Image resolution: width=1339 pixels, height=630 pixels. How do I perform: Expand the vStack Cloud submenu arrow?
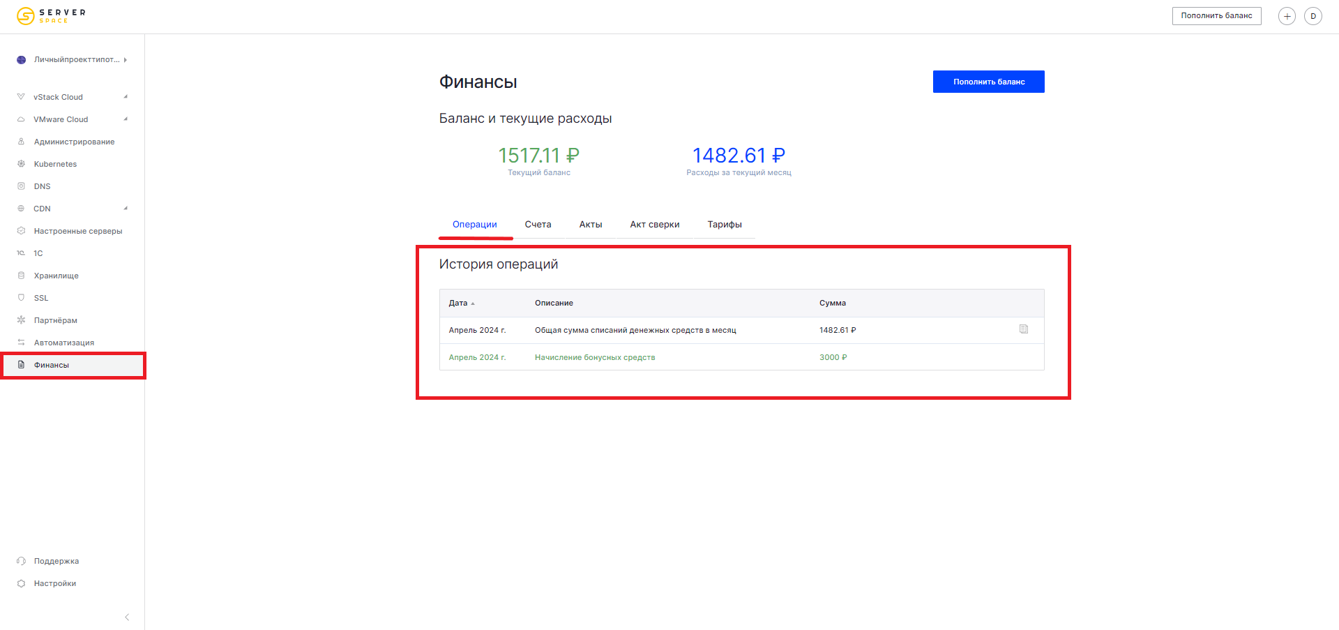pyautogui.click(x=126, y=97)
